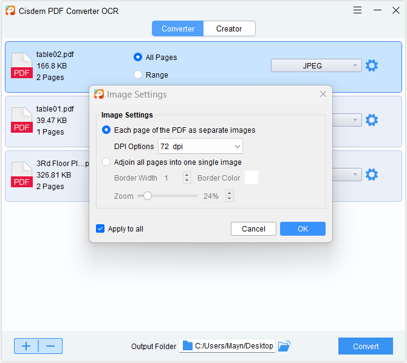This screenshot has width=407, height=363.
Task: Switch to the Converter tab
Action: [x=178, y=28]
